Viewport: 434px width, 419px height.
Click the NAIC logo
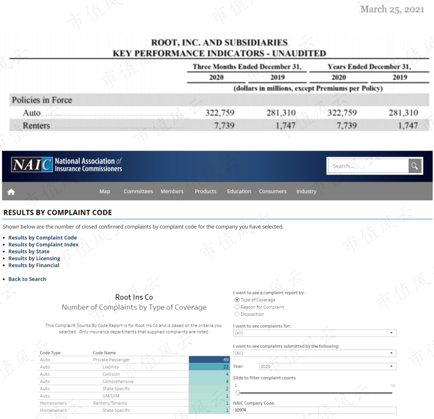pyautogui.click(x=32, y=164)
